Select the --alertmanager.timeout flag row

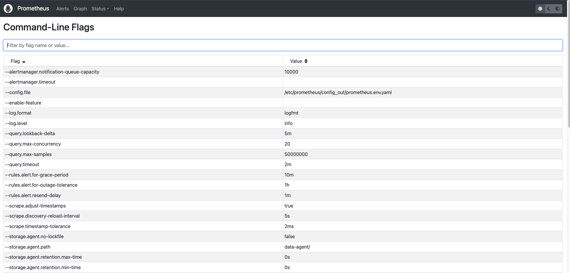tap(283, 82)
